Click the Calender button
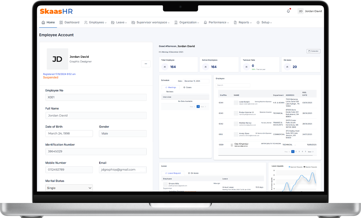The height and width of the screenshot is (220, 361). tap(313, 51)
